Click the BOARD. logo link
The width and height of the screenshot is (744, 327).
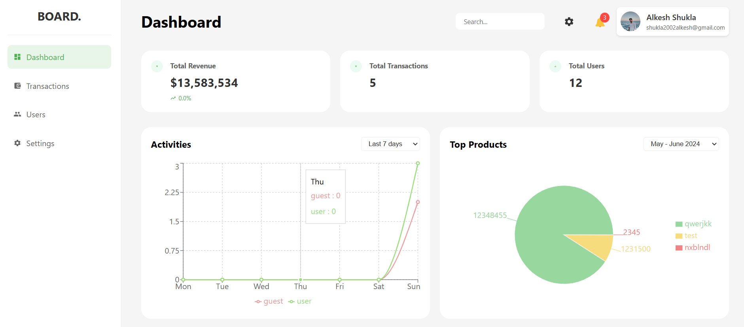(x=59, y=17)
